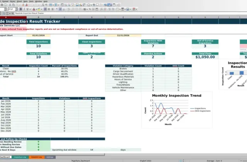
Task: Click the Formula equals sign icon
Action: [x=12, y=13]
